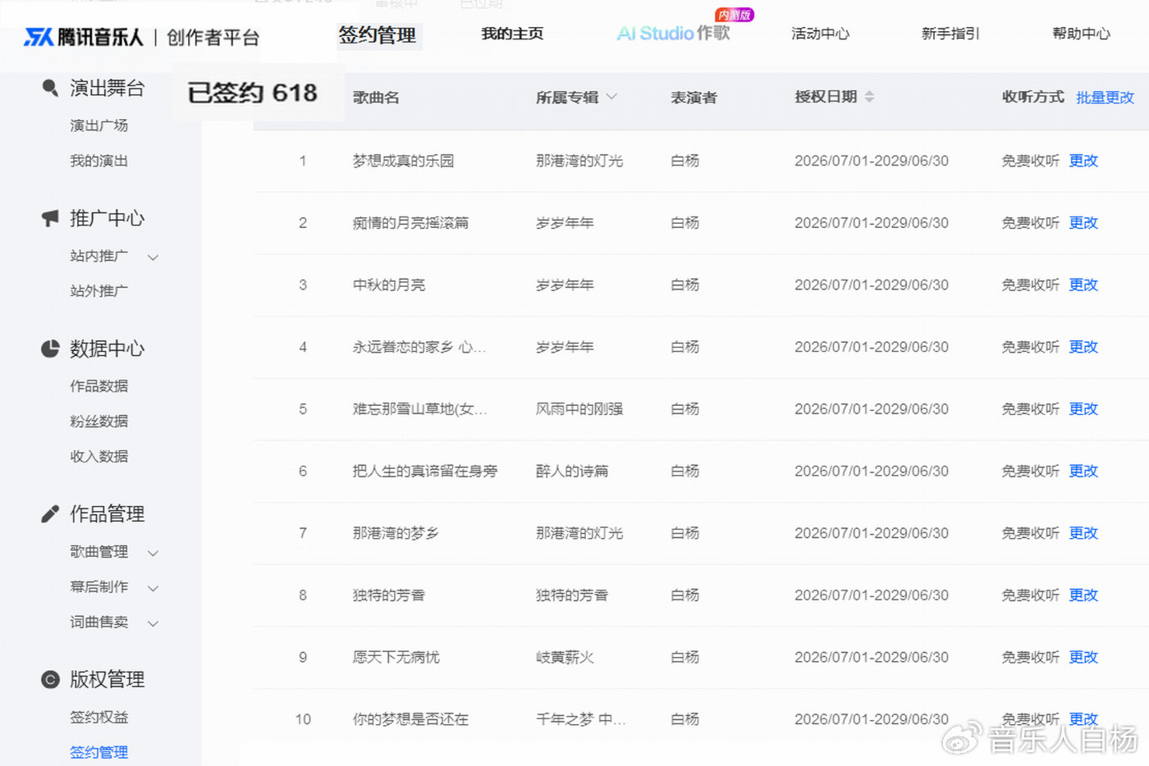Screen dimensions: 1149x766
Task: Click the 版权管理 copyright icon
Action: 50,679
